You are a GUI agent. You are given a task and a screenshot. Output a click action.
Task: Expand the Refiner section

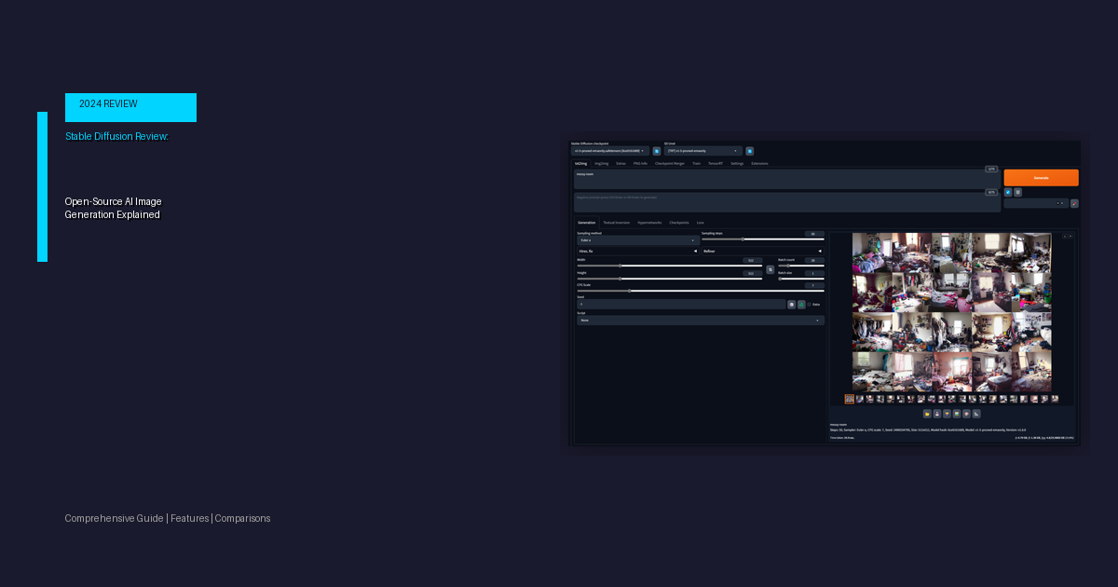(x=763, y=251)
